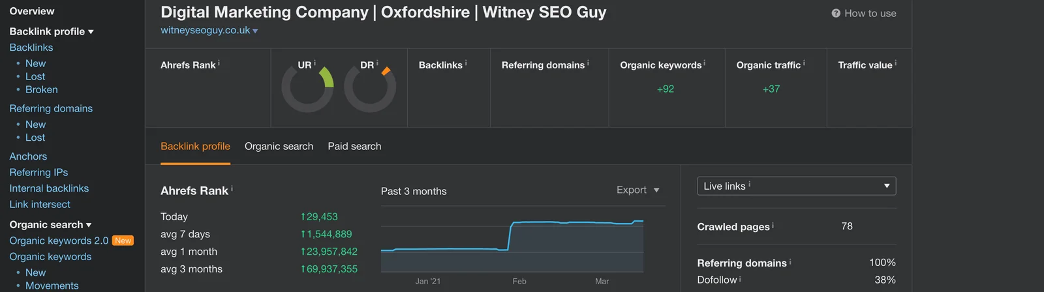1044x292 pixels.
Task: Open the Live links dropdown
Action: pyautogui.click(x=796, y=186)
